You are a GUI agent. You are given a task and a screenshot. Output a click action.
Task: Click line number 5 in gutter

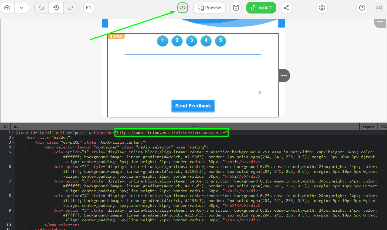click(10, 152)
